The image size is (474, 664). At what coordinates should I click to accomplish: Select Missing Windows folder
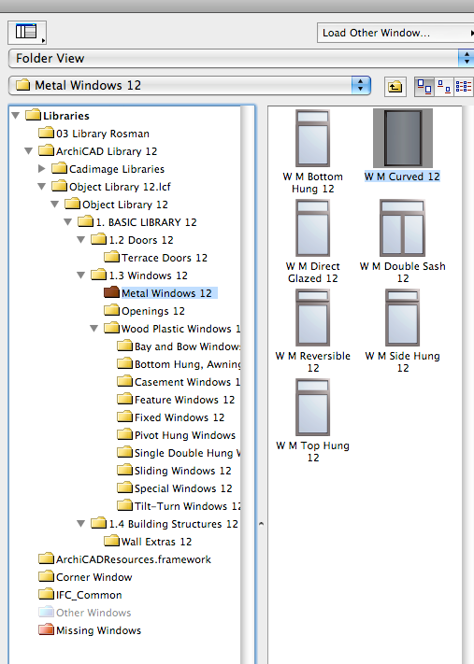(x=90, y=630)
